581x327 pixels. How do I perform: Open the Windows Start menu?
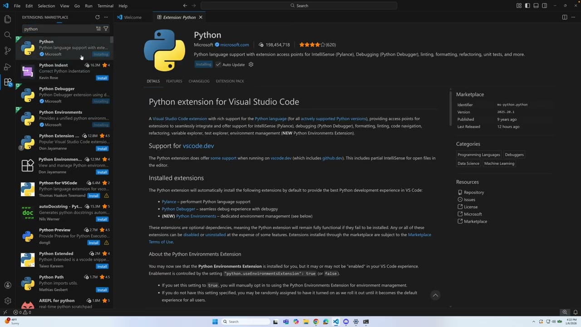pyautogui.click(x=215, y=322)
